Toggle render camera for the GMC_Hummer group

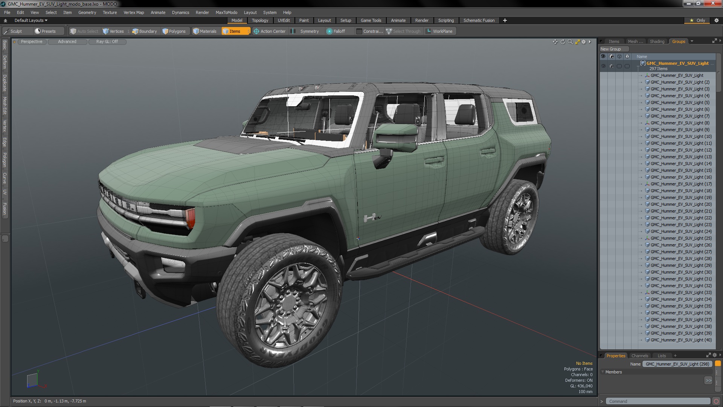[x=612, y=66]
